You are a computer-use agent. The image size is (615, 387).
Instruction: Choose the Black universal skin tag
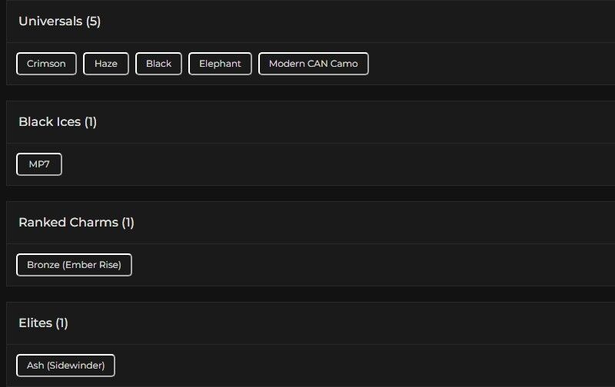point(158,64)
